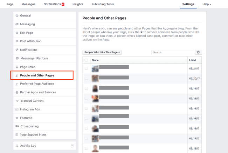Open the gear settings button next to Search
The width and height of the screenshot is (228, 153).
pos(198,52)
